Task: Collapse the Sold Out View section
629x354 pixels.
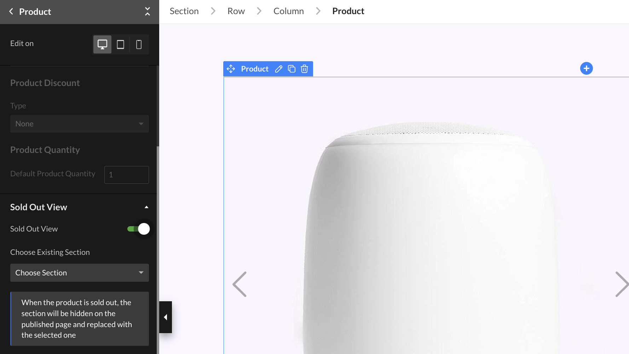Action: click(146, 207)
